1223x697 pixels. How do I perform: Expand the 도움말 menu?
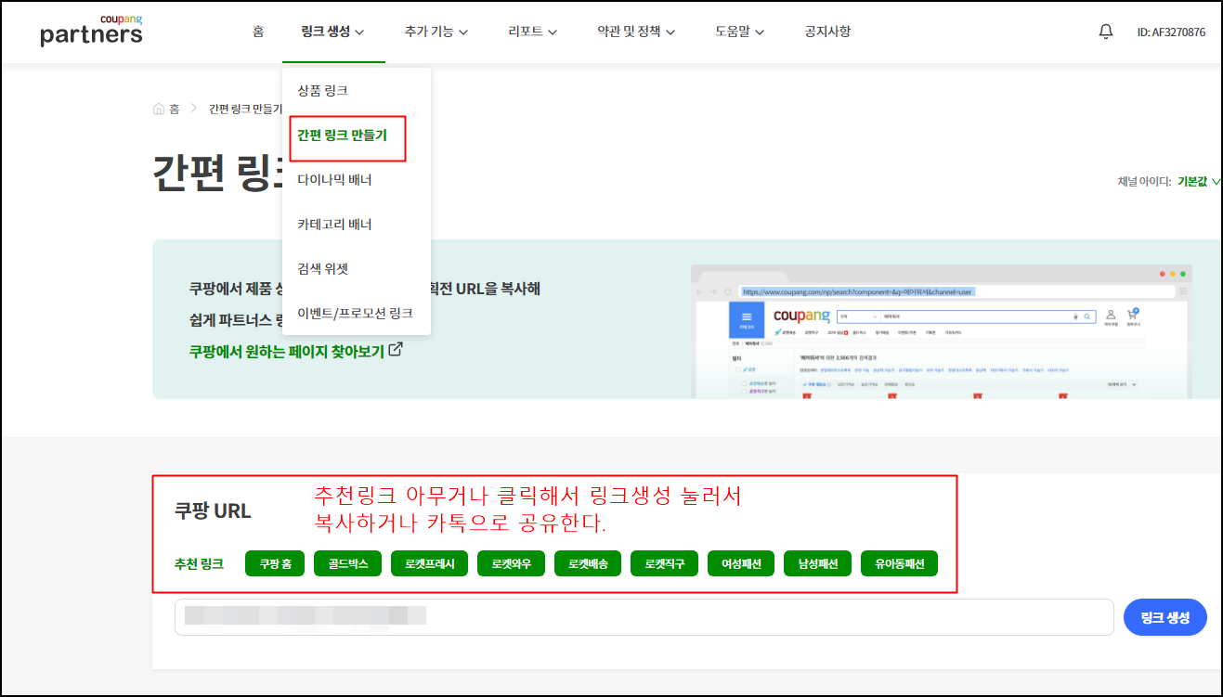coord(739,32)
